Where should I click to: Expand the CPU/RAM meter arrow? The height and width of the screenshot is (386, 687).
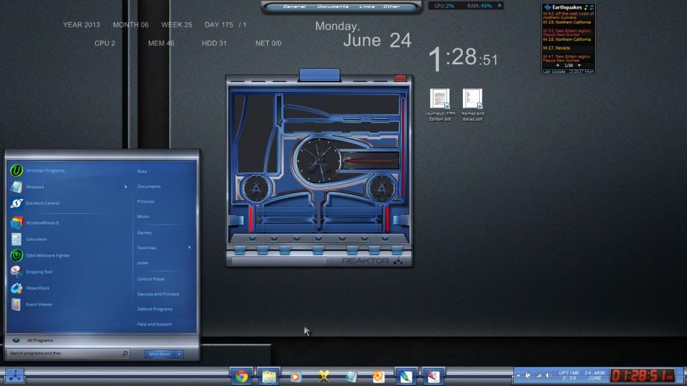[x=499, y=5]
